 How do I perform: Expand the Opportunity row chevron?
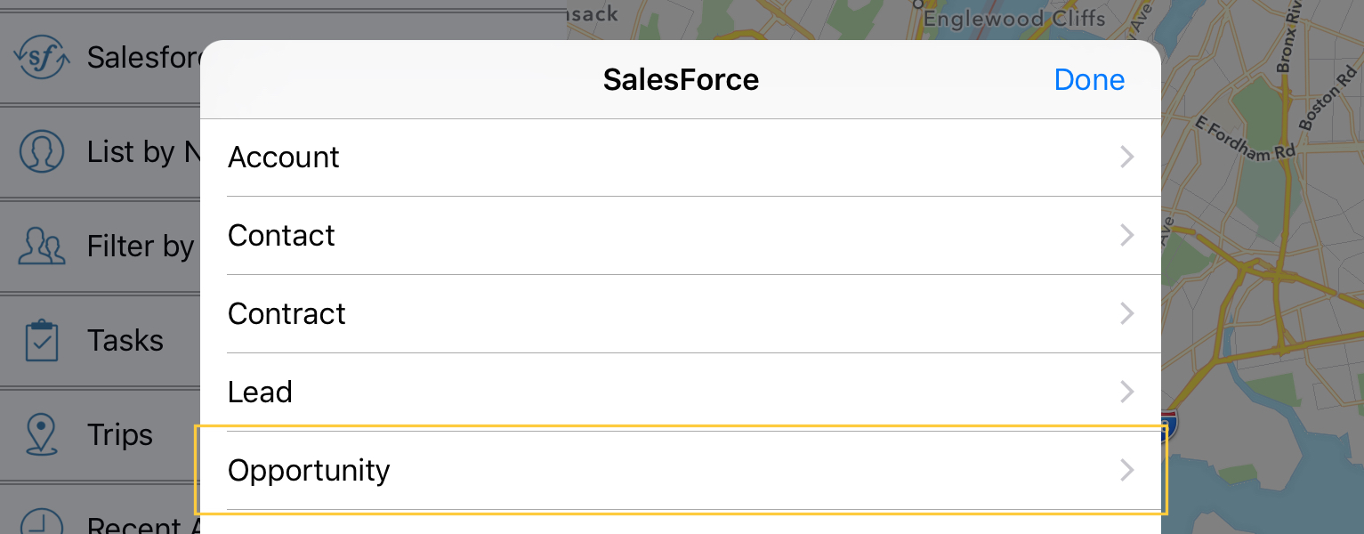click(x=1127, y=471)
